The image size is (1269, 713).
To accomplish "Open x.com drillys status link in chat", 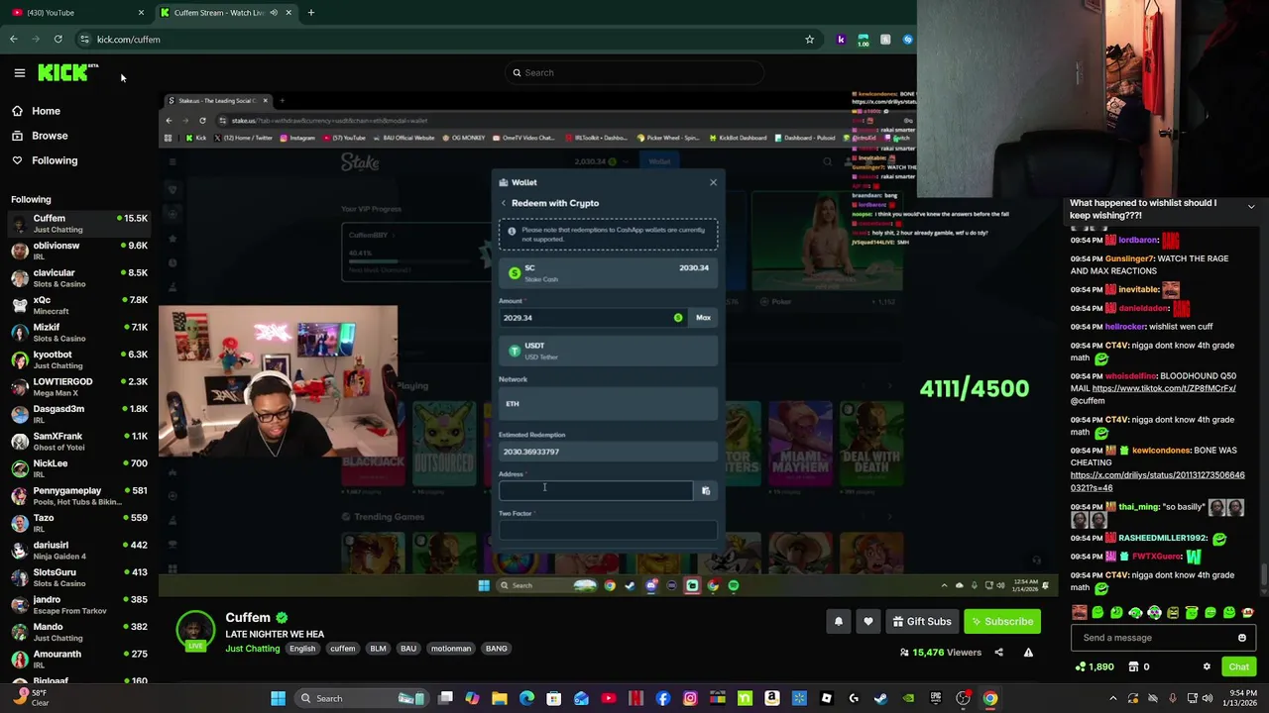I will [1157, 481].
